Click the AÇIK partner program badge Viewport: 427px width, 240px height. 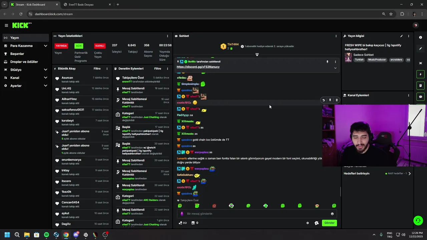point(79,46)
